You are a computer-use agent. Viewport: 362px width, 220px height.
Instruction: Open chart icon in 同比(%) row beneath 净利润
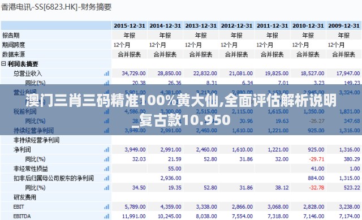(x=107, y=159)
